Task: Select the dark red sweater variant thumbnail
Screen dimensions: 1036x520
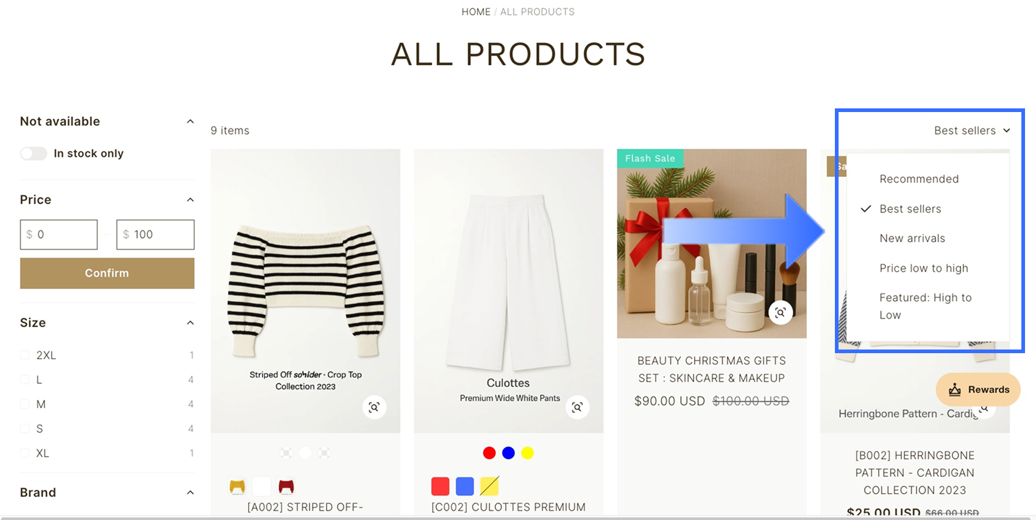Action: click(x=286, y=487)
